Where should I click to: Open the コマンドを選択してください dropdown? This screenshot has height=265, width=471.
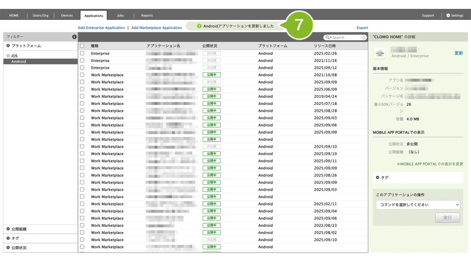418,205
